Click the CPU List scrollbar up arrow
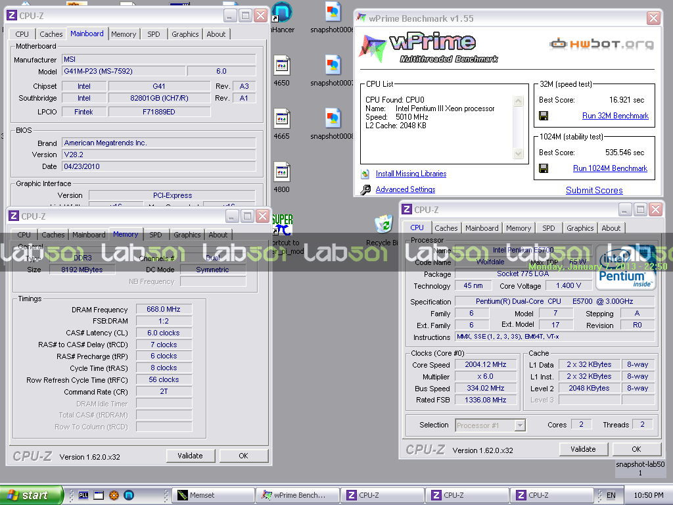Viewport: 673px width, 505px height. point(519,101)
